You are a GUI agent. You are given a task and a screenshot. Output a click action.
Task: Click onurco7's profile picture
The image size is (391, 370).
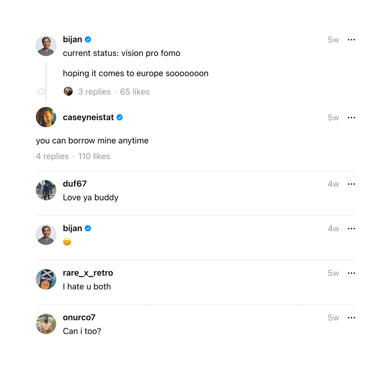(46, 324)
